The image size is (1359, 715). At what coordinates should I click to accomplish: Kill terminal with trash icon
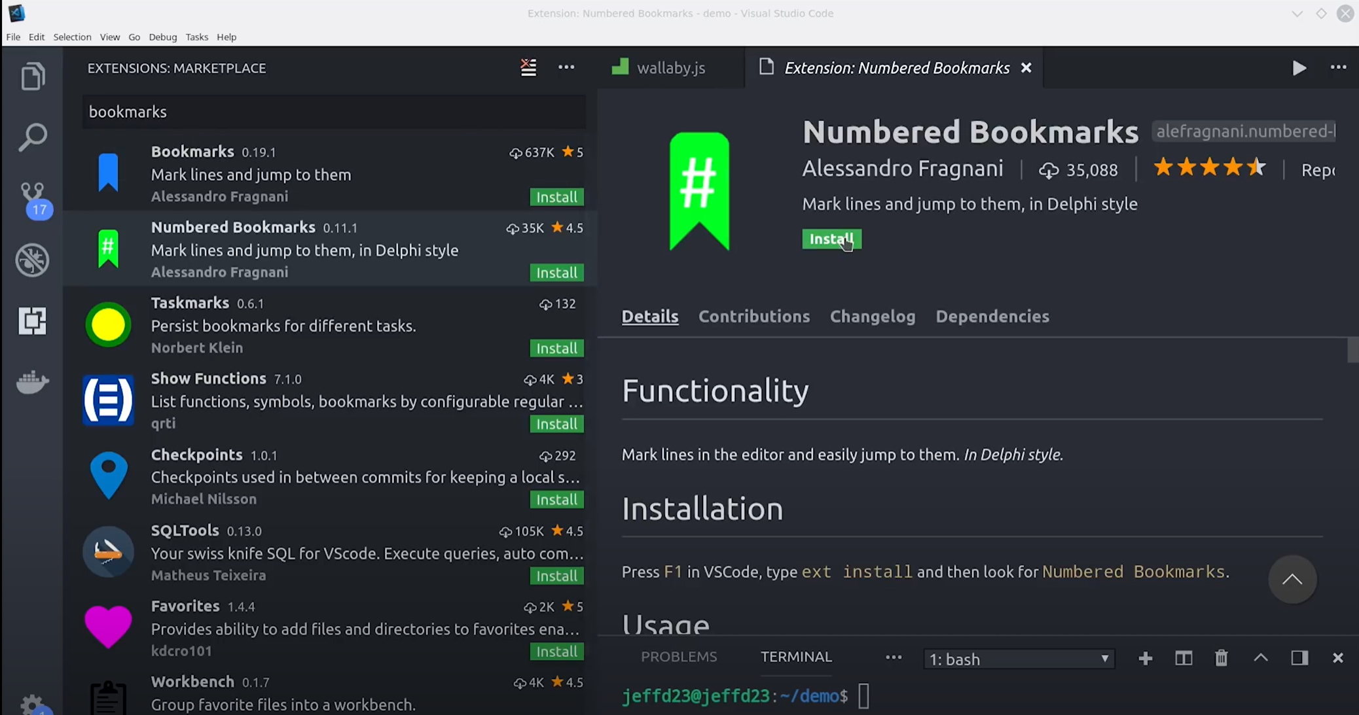[1222, 658]
